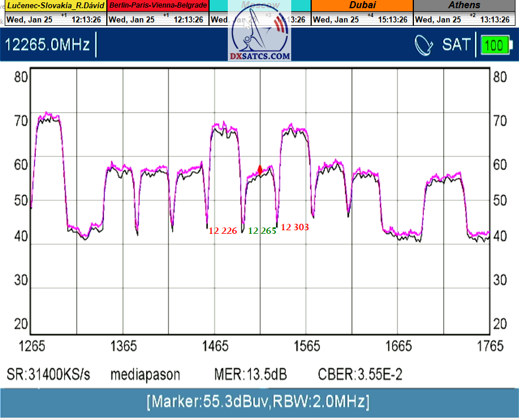Select the green 12 265 frequency label
The height and width of the screenshot is (420, 519).
coord(262,231)
